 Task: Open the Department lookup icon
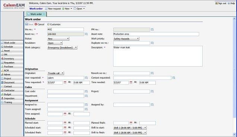point(86,96)
